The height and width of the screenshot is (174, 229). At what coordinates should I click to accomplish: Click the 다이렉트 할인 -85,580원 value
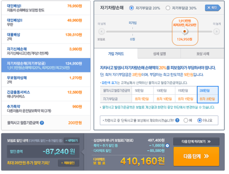pyautogui.click(x=156, y=151)
